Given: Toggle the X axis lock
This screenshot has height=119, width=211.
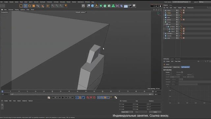Looking at the screenshot, I should [x=53, y=6].
